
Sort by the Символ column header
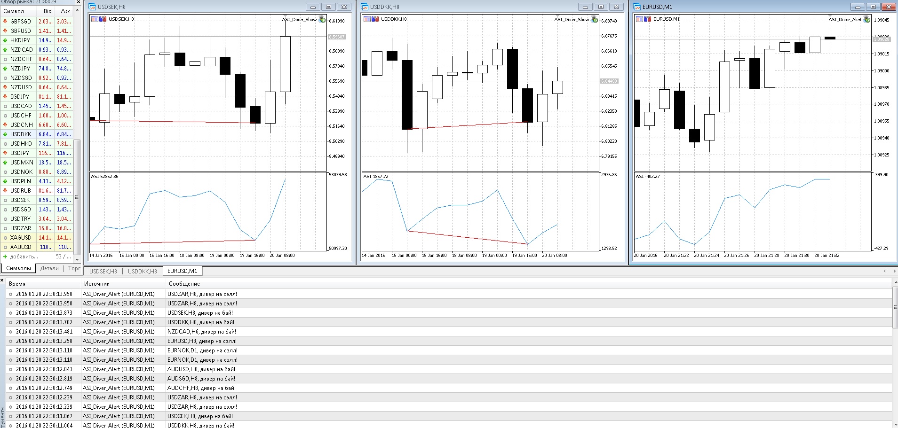click(18, 11)
